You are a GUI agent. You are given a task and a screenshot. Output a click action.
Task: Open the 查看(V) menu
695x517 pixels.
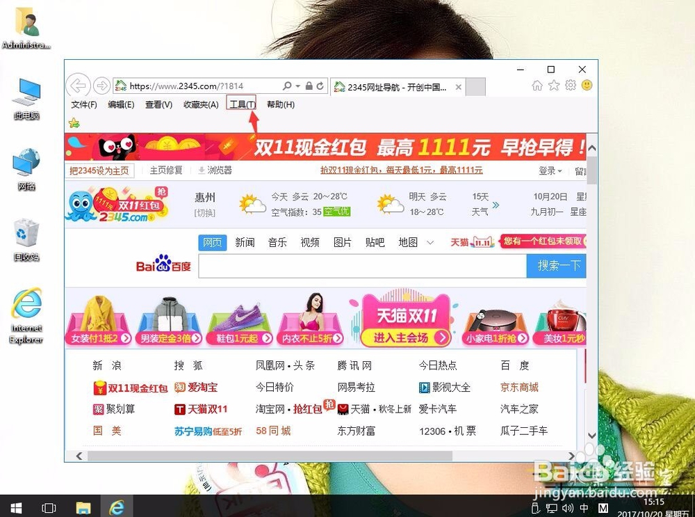[x=158, y=105]
